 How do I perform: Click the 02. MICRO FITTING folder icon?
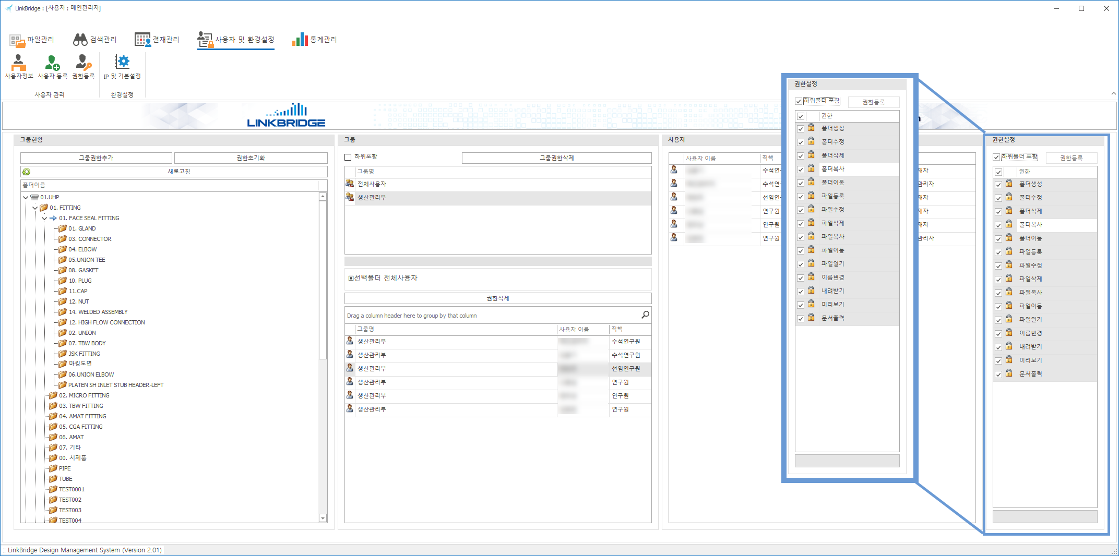(x=53, y=395)
